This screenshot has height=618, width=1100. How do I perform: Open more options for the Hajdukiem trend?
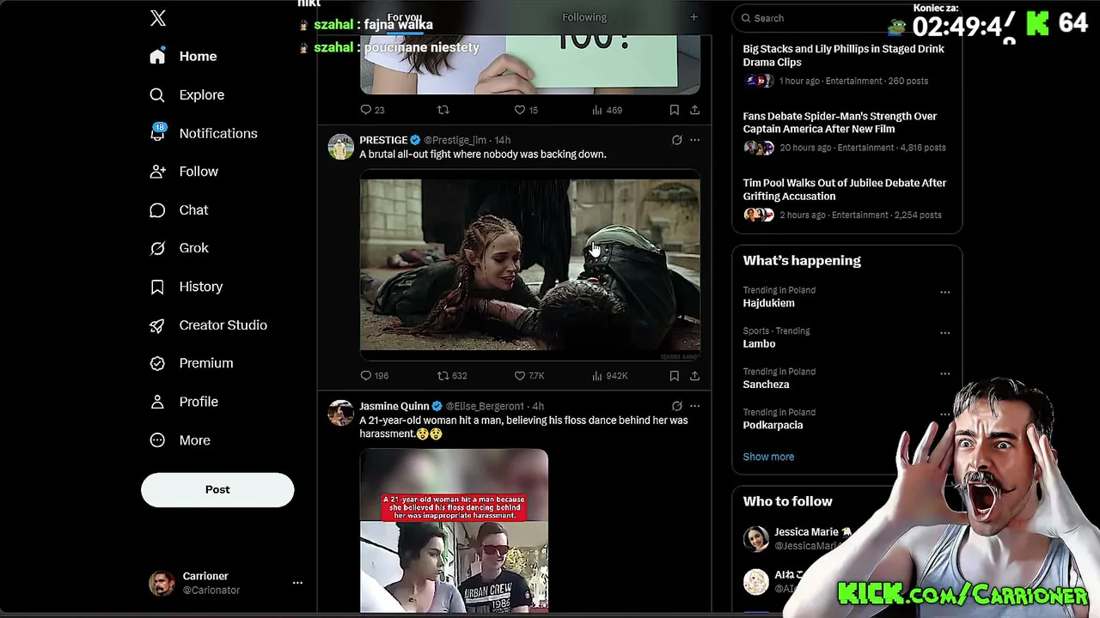[945, 292]
